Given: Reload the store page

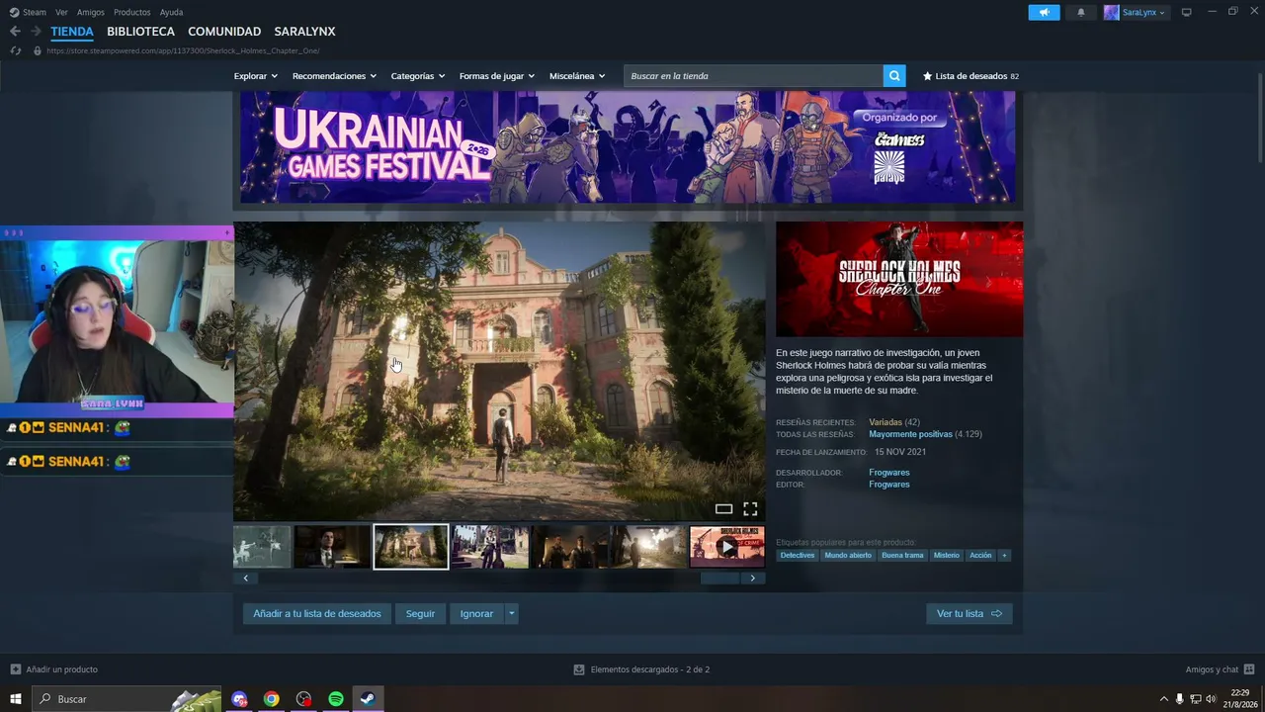Looking at the screenshot, I should (x=16, y=50).
